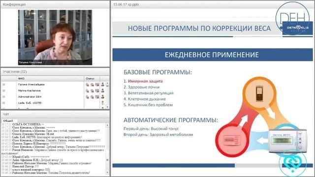Click chat scroll up arrow
Image resolution: width=315 pixels, height=177 pixels.
click(x=107, y=125)
